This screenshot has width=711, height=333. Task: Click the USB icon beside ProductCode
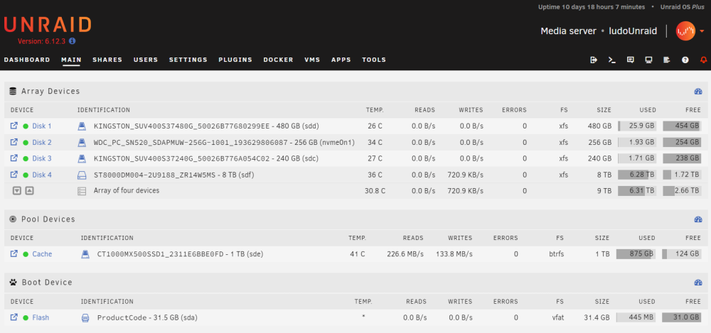(85, 317)
